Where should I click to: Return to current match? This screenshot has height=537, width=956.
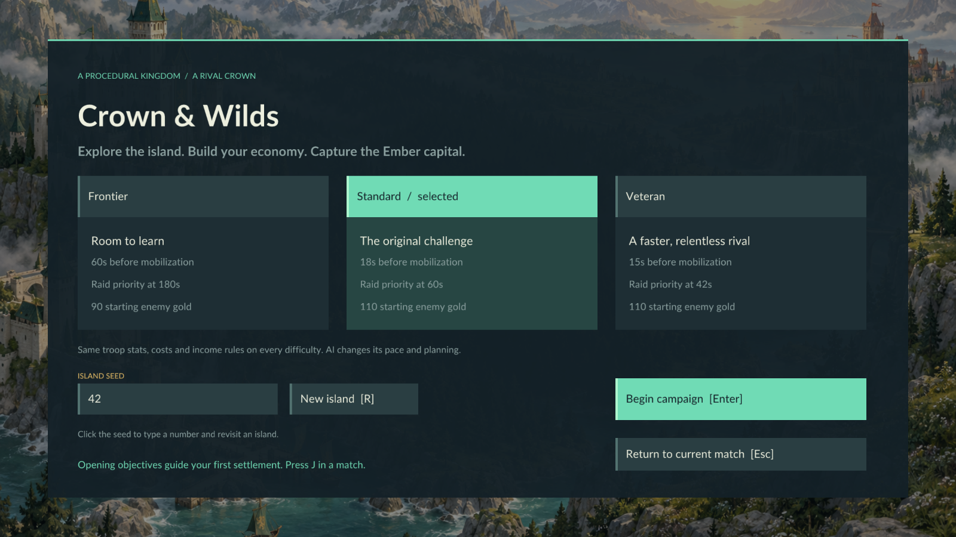click(741, 454)
